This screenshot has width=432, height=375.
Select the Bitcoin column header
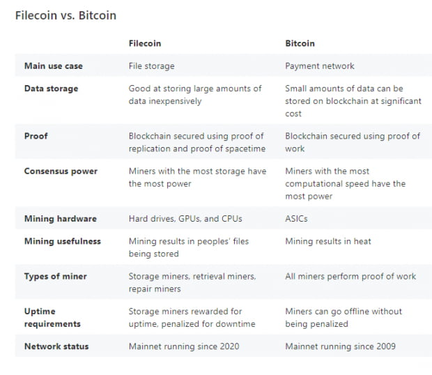(x=300, y=43)
